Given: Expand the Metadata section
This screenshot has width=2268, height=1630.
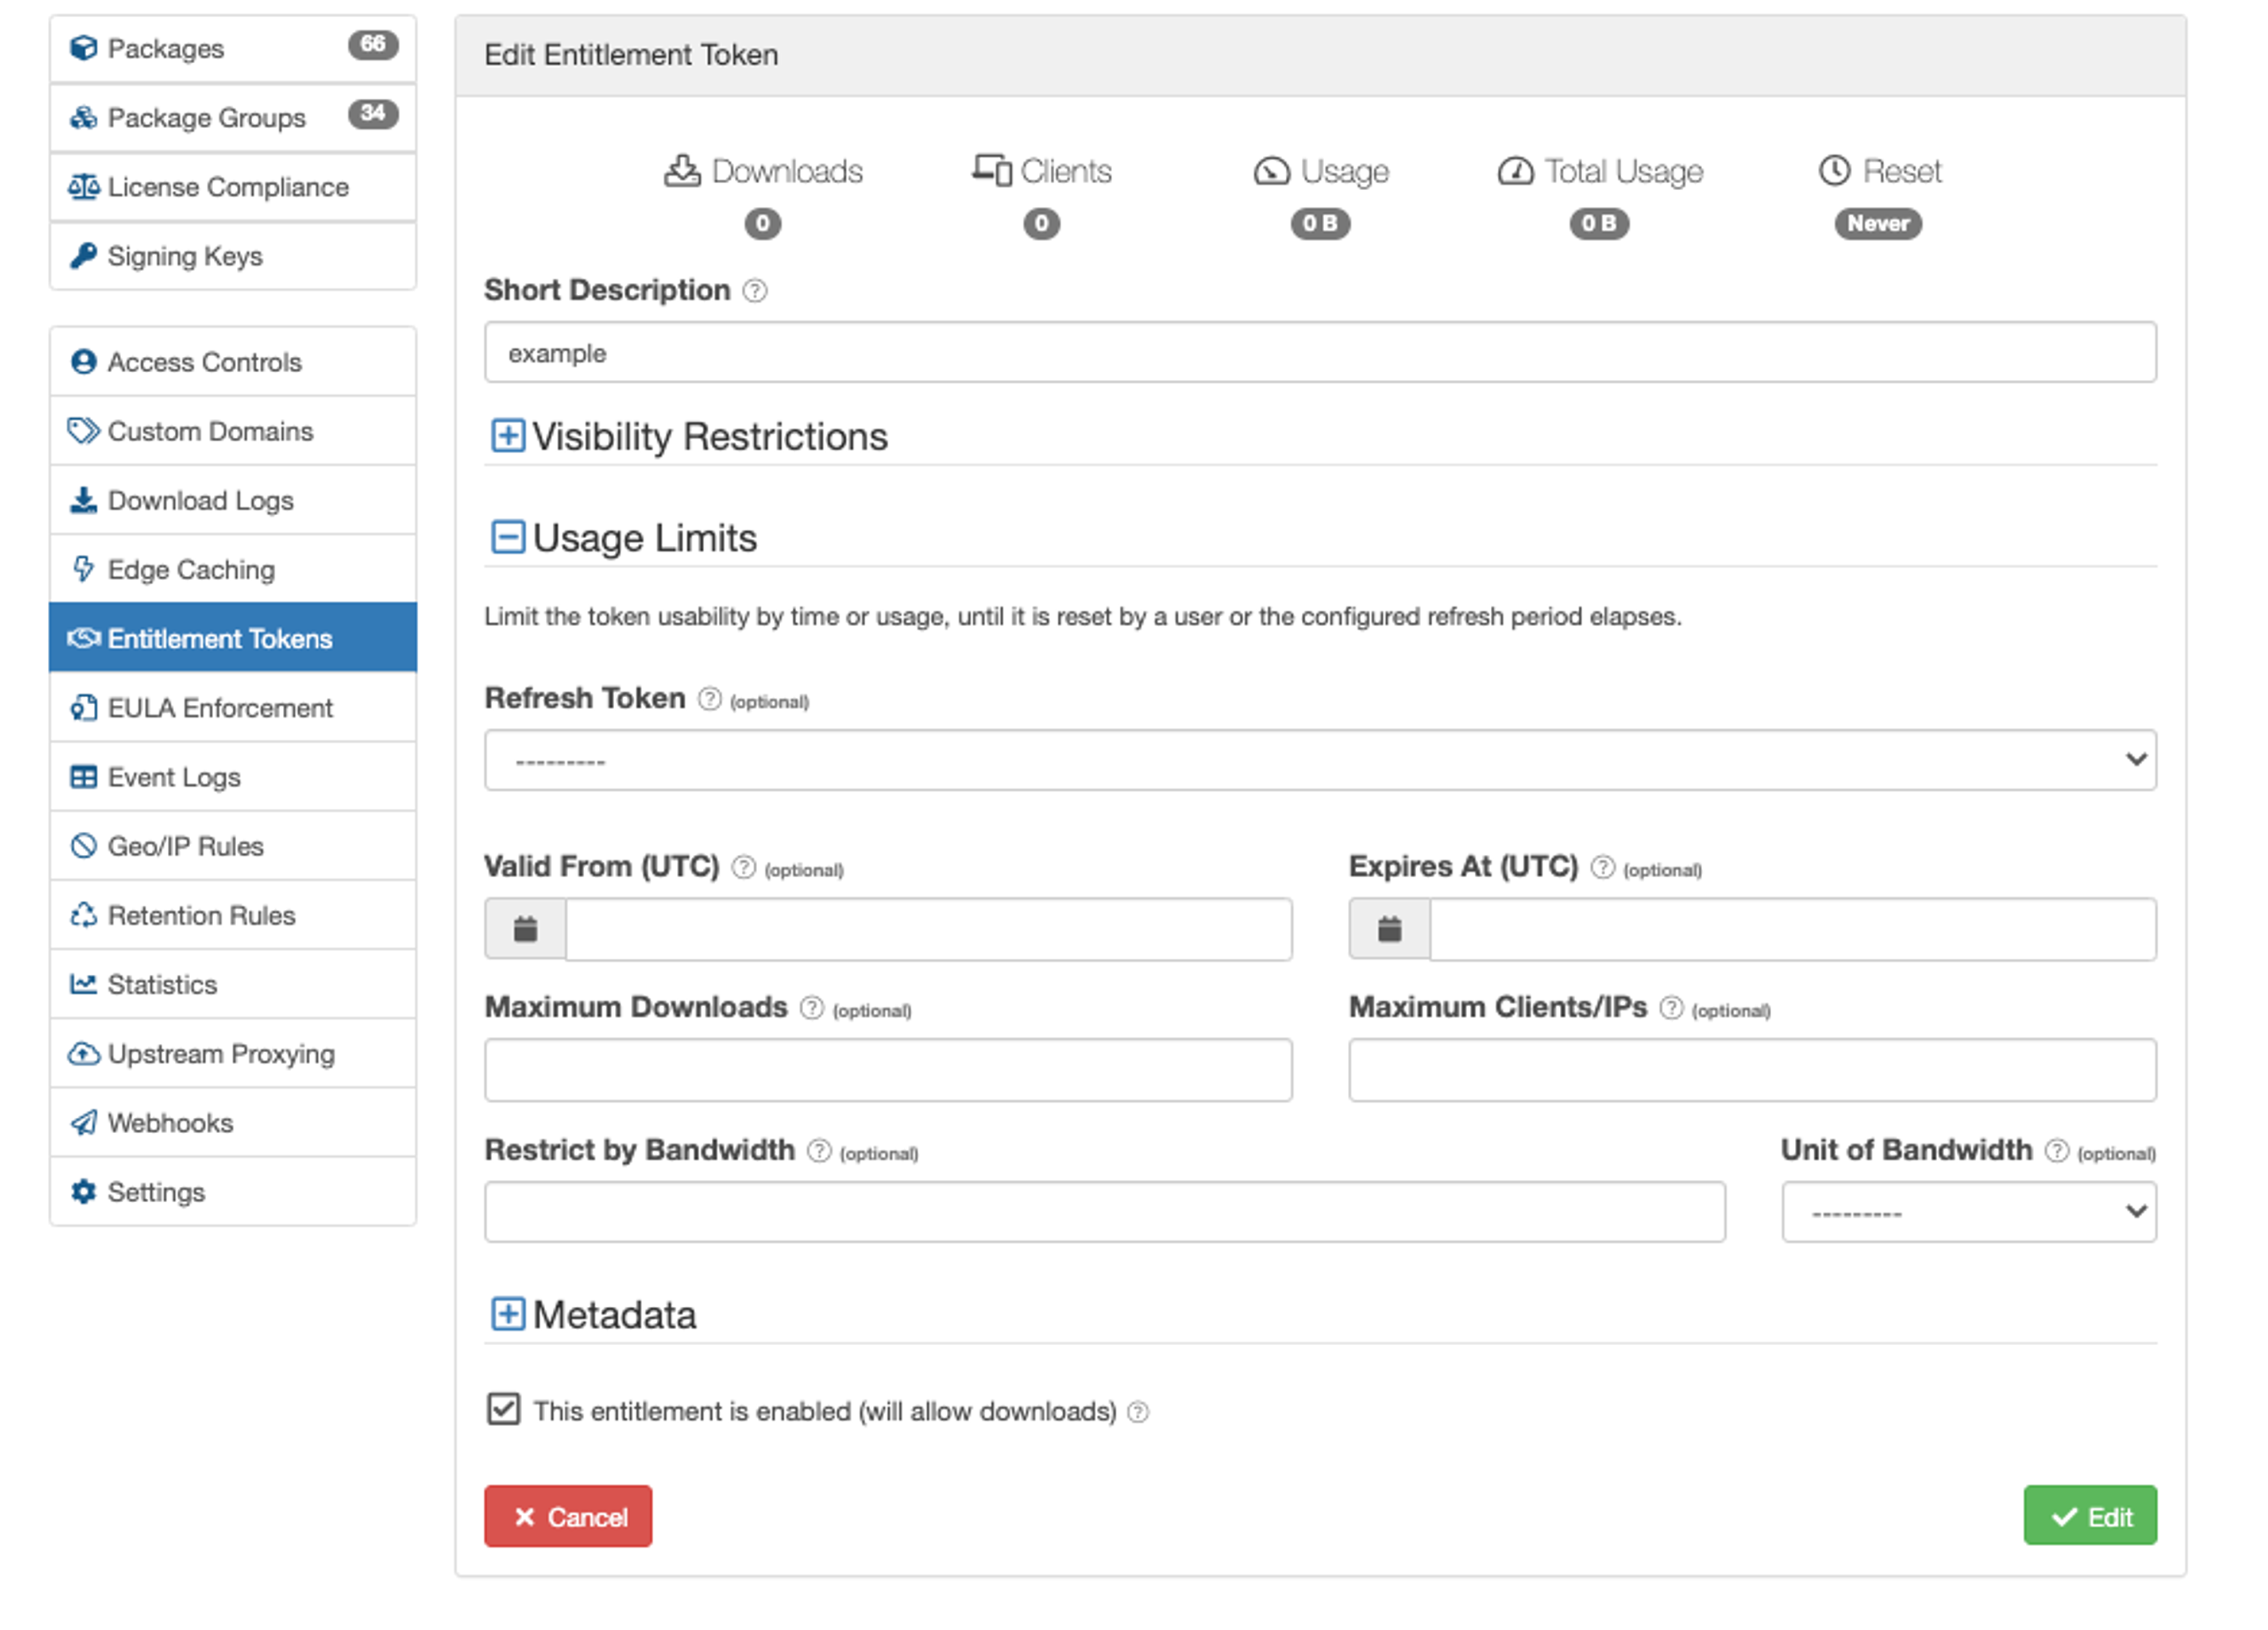Looking at the screenshot, I should pyautogui.click(x=508, y=1314).
